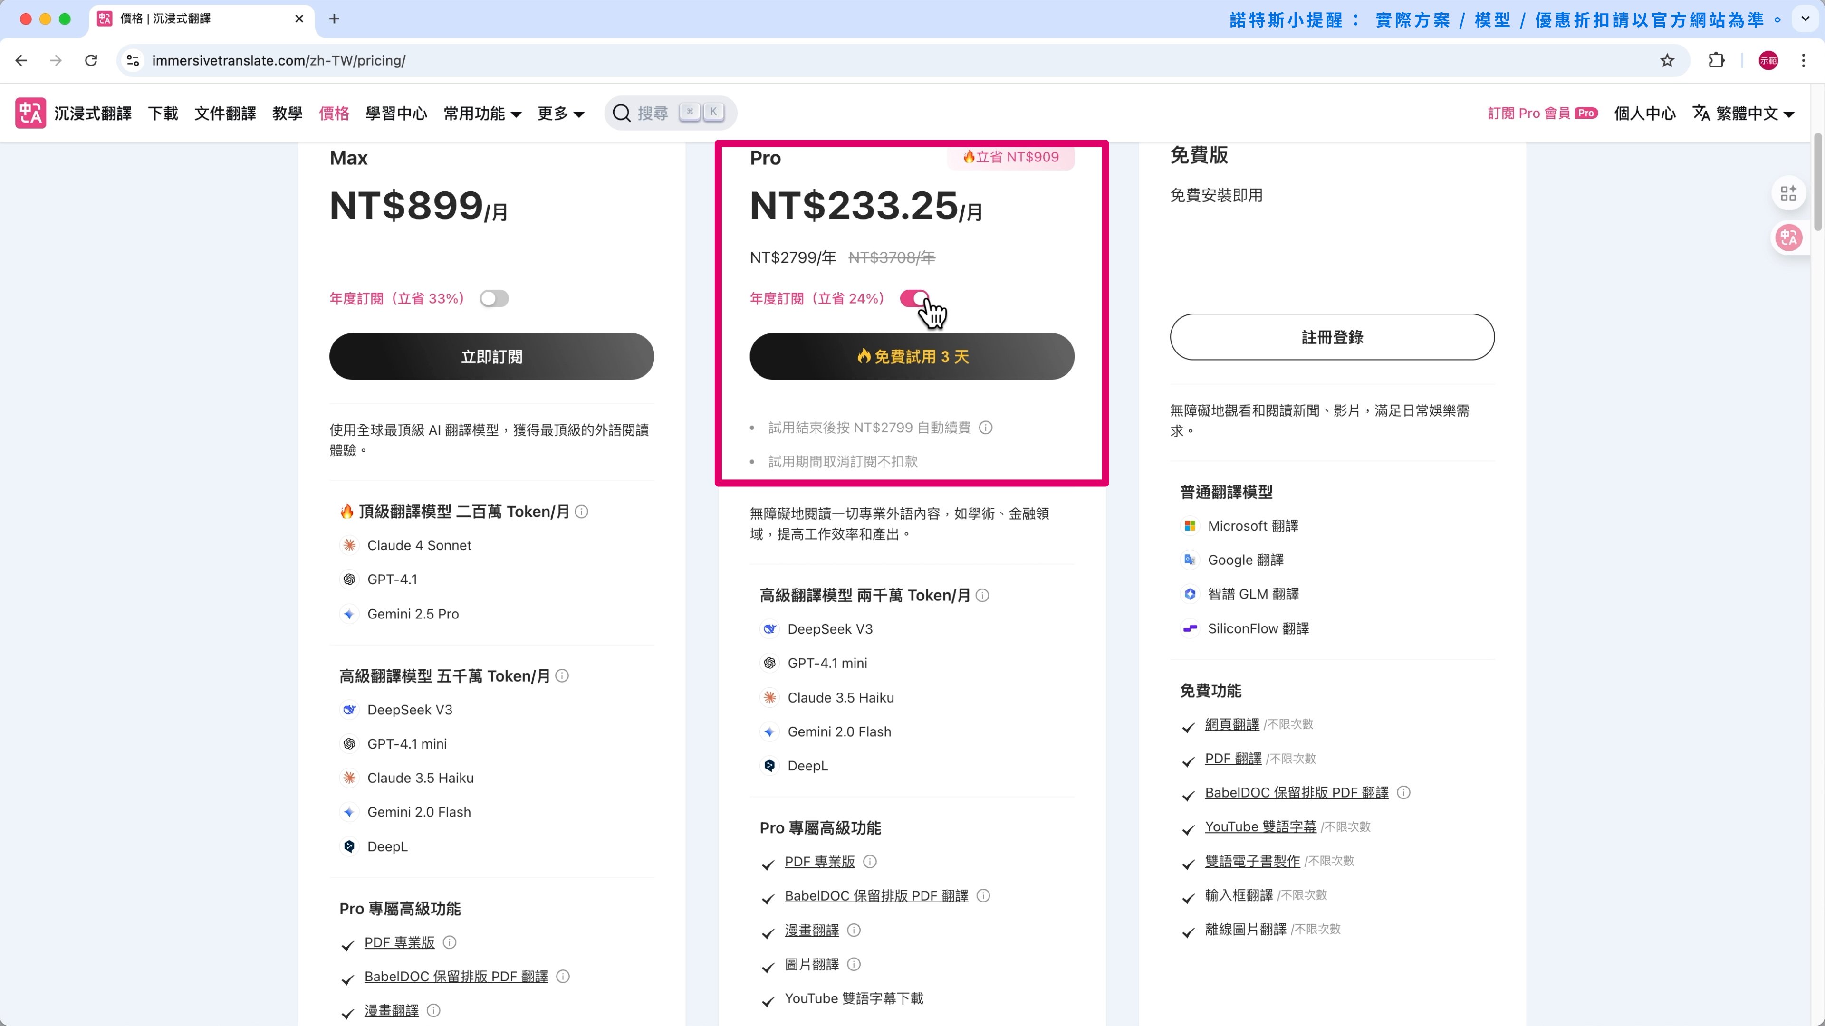This screenshot has width=1825, height=1026.
Task: Click the page vertical scrollbar
Action: click(x=1819, y=181)
